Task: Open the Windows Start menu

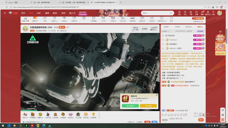Action: pos(3,125)
